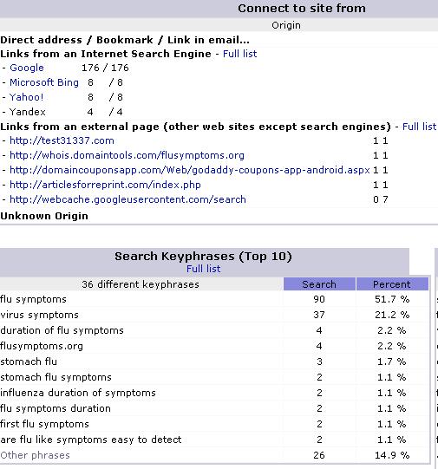Open whois.domaintools.com flusymptoms.org link
Image resolution: width=438 pixels, height=469 pixels.
pyautogui.click(x=127, y=155)
